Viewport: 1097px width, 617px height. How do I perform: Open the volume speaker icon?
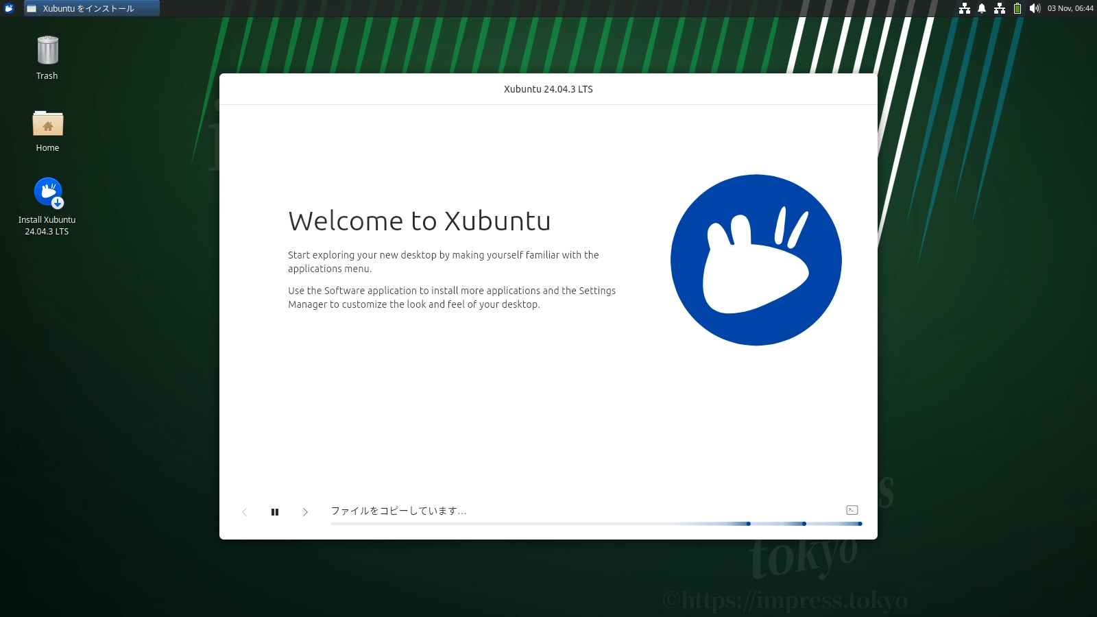coord(1035,8)
